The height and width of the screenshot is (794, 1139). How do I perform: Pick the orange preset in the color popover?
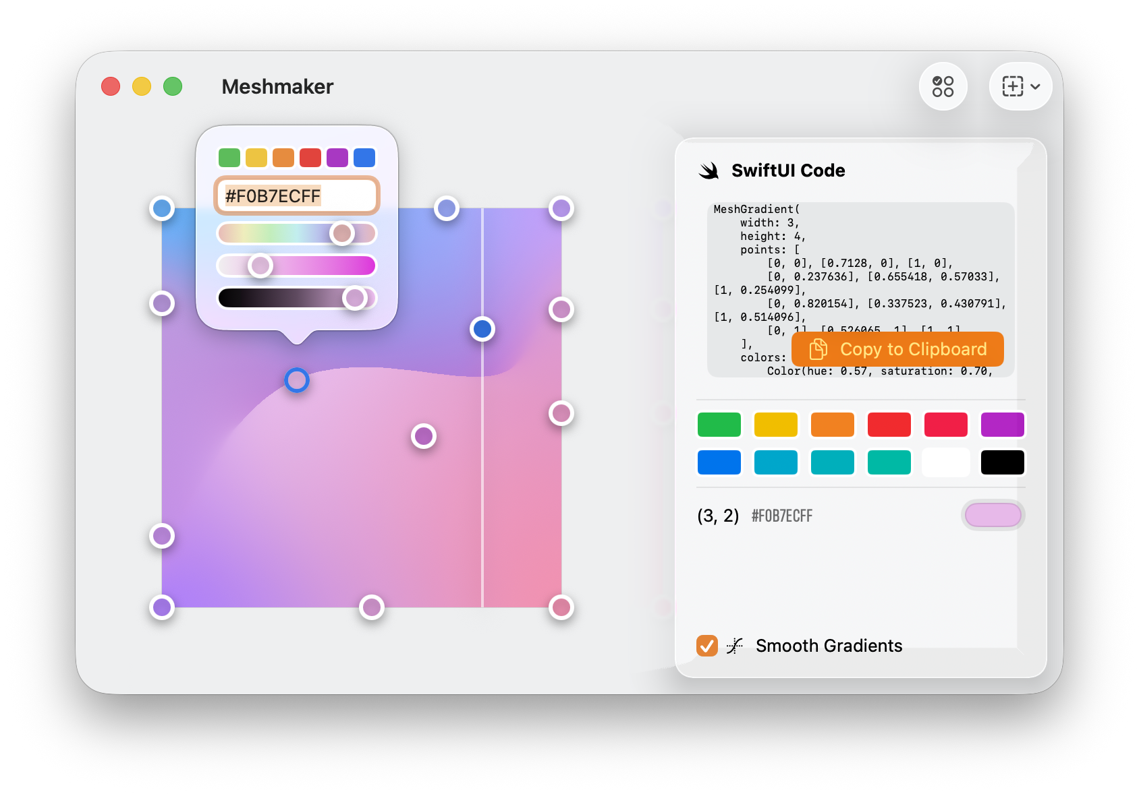pyautogui.click(x=283, y=158)
